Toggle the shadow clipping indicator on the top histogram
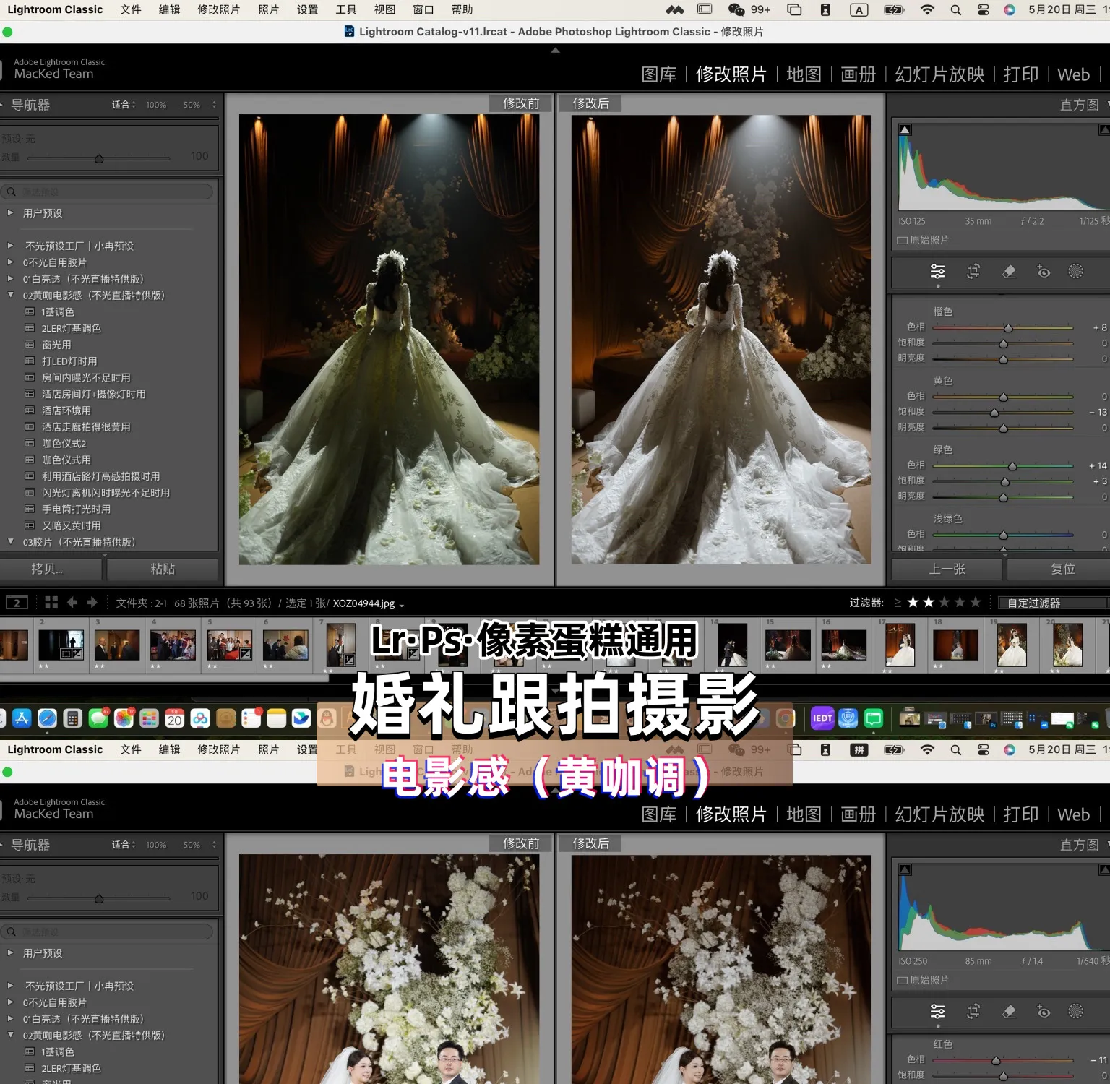 tap(905, 130)
